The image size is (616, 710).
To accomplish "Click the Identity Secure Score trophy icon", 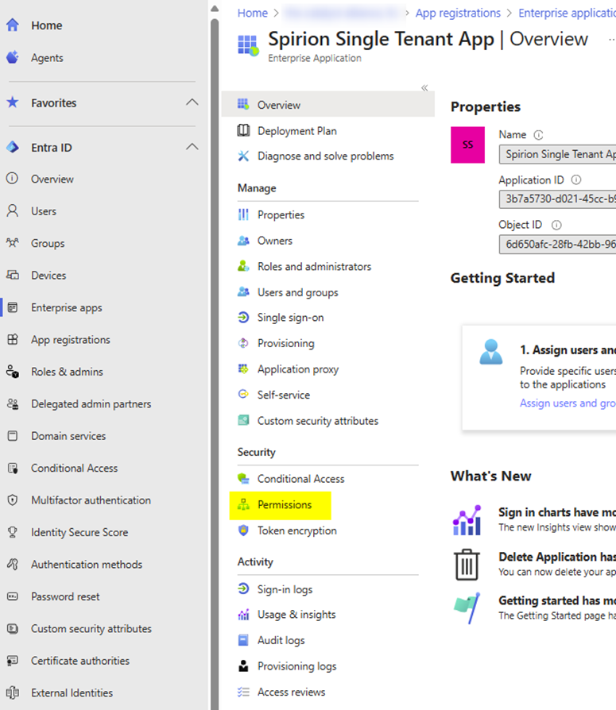I will click(13, 532).
